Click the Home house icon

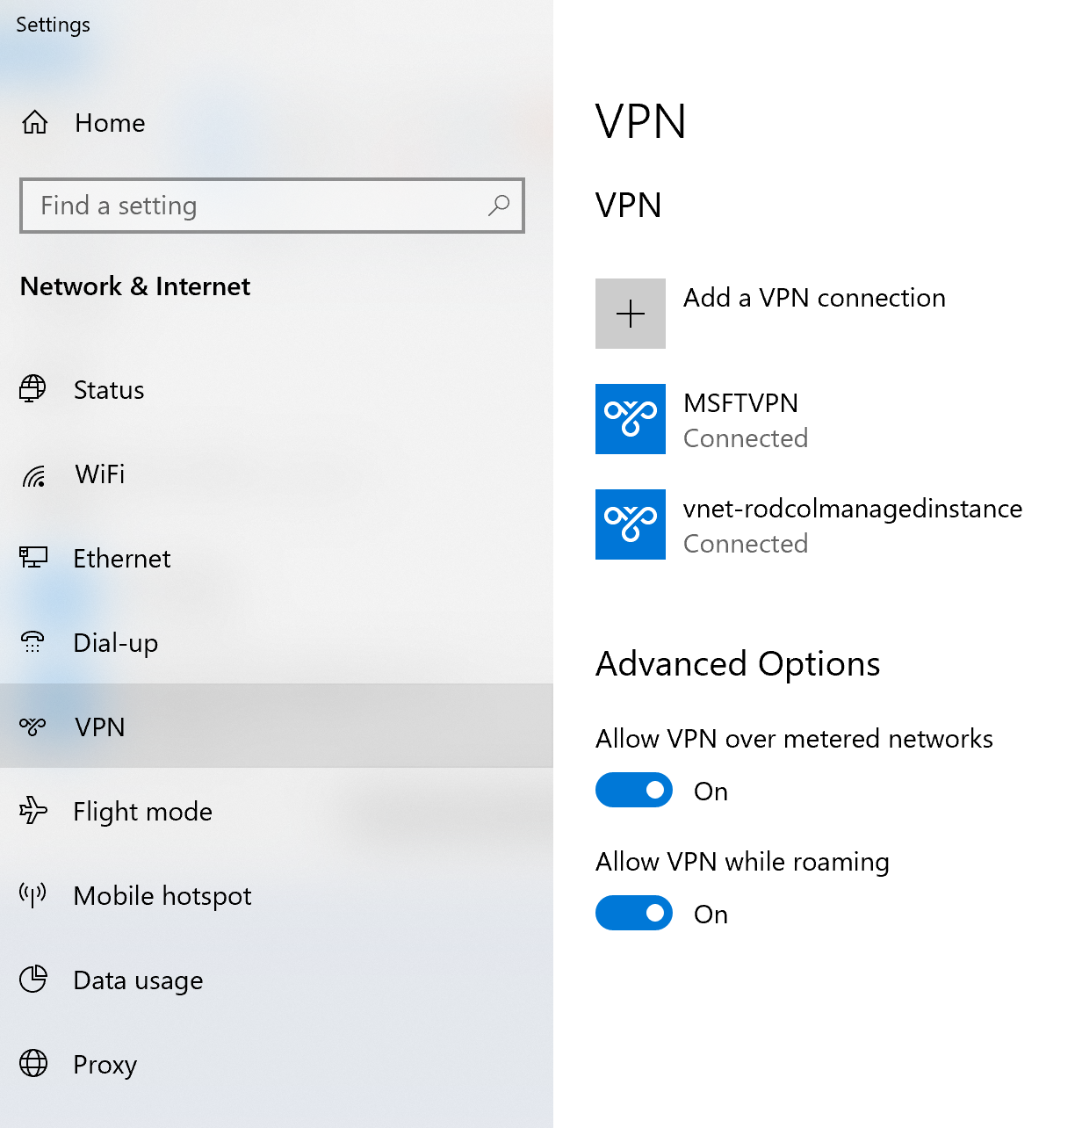[35, 122]
